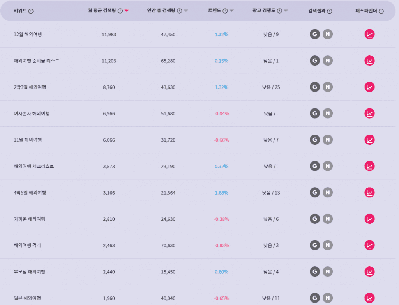Click monthly search value 11,983

tap(109, 34)
